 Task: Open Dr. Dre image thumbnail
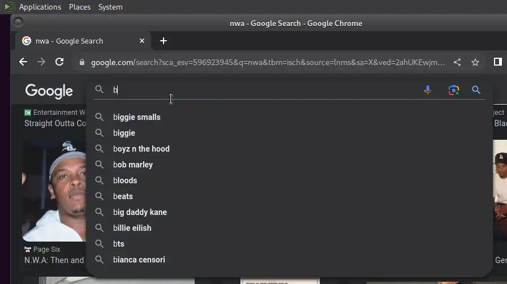[54, 191]
